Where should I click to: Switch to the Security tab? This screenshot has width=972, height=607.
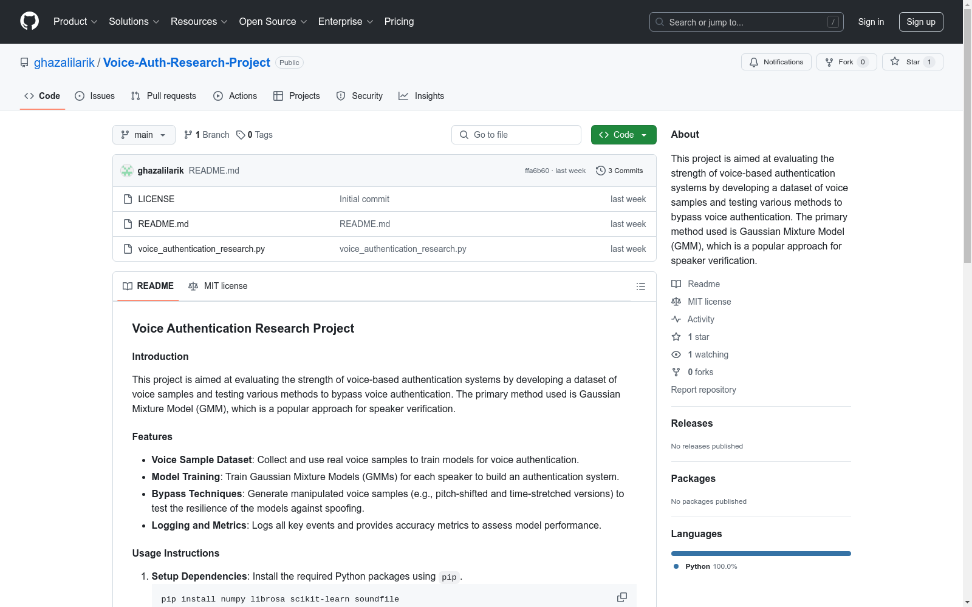pos(360,96)
